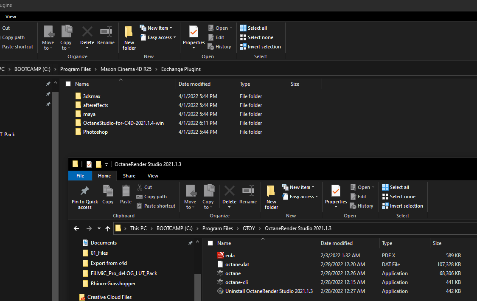Click Select all in OctaneRender window
This screenshot has width=477, height=301.
pos(396,187)
